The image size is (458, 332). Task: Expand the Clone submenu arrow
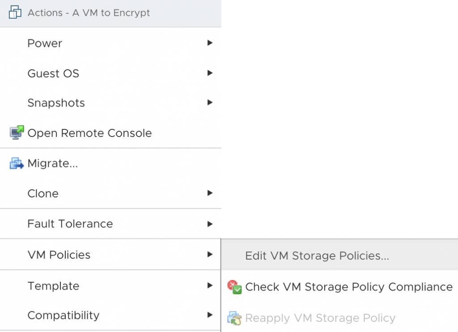pyautogui.click(x=210, y=193)
